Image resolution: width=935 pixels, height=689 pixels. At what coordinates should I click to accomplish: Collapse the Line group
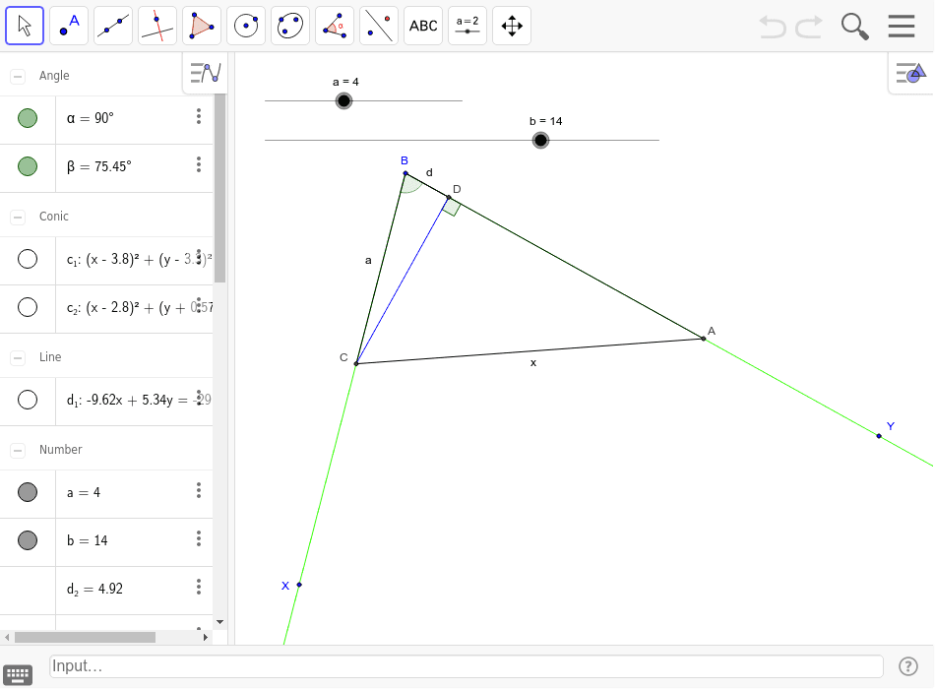tap(18, 357)
